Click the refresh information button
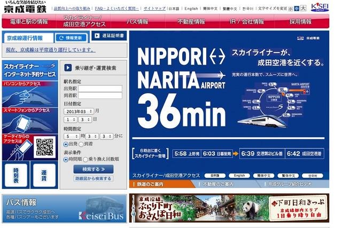Viewport: 342px width, 228px height. [x=71, y=38]
